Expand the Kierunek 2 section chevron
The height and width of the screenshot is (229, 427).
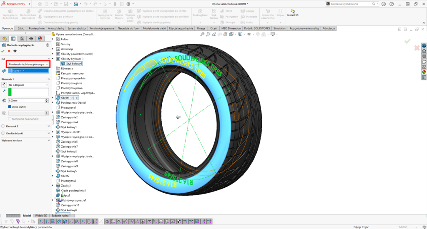click(x=49, y=126)
